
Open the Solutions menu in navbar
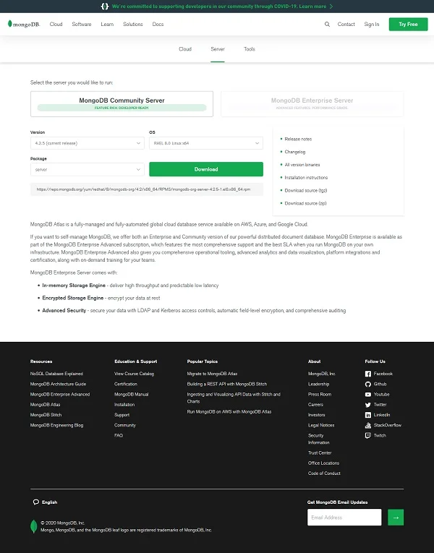[x=133, y=25]
